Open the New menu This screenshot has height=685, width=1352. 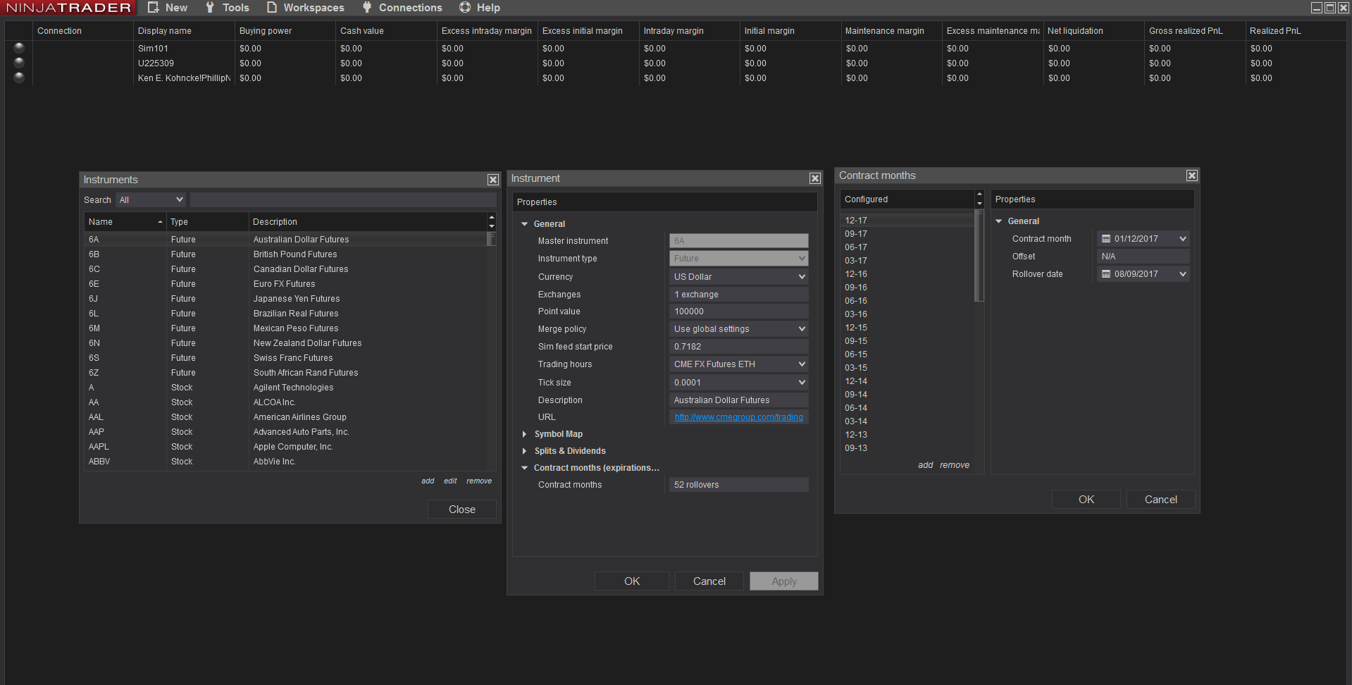point(168,8)
